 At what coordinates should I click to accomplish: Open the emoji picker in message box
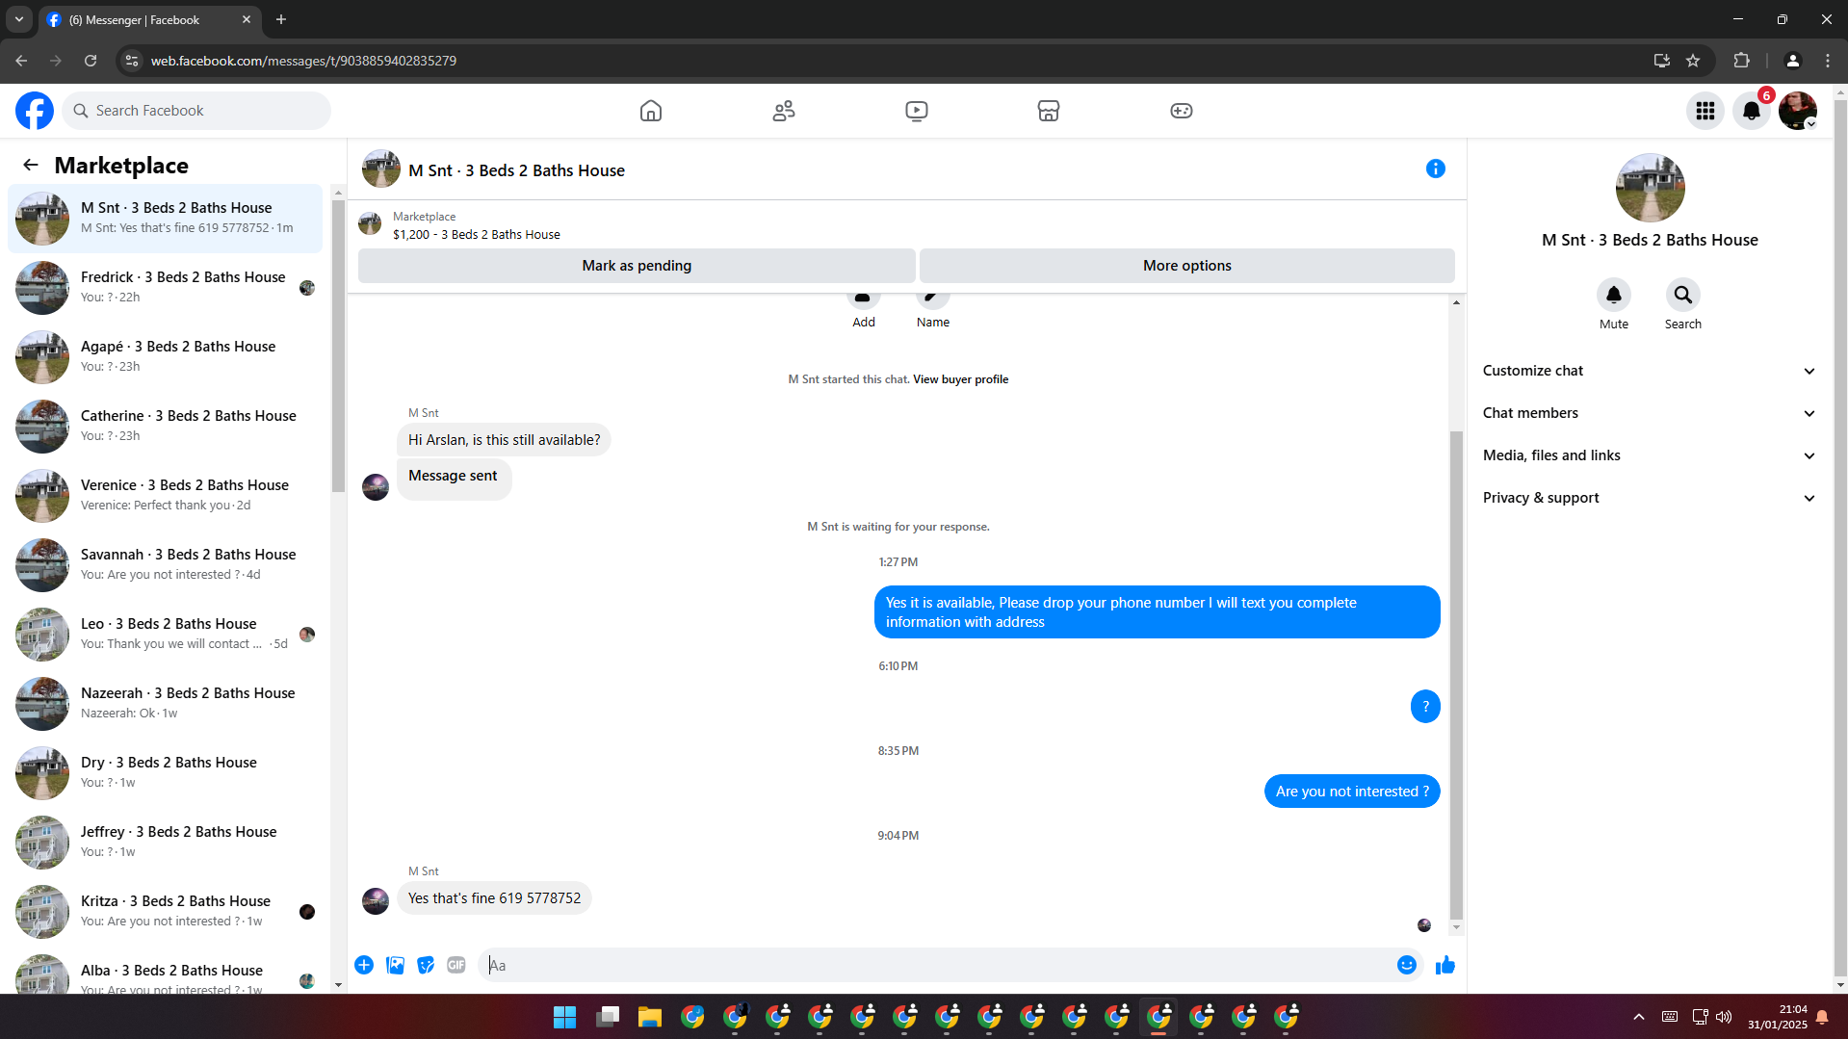point(1407,965)
